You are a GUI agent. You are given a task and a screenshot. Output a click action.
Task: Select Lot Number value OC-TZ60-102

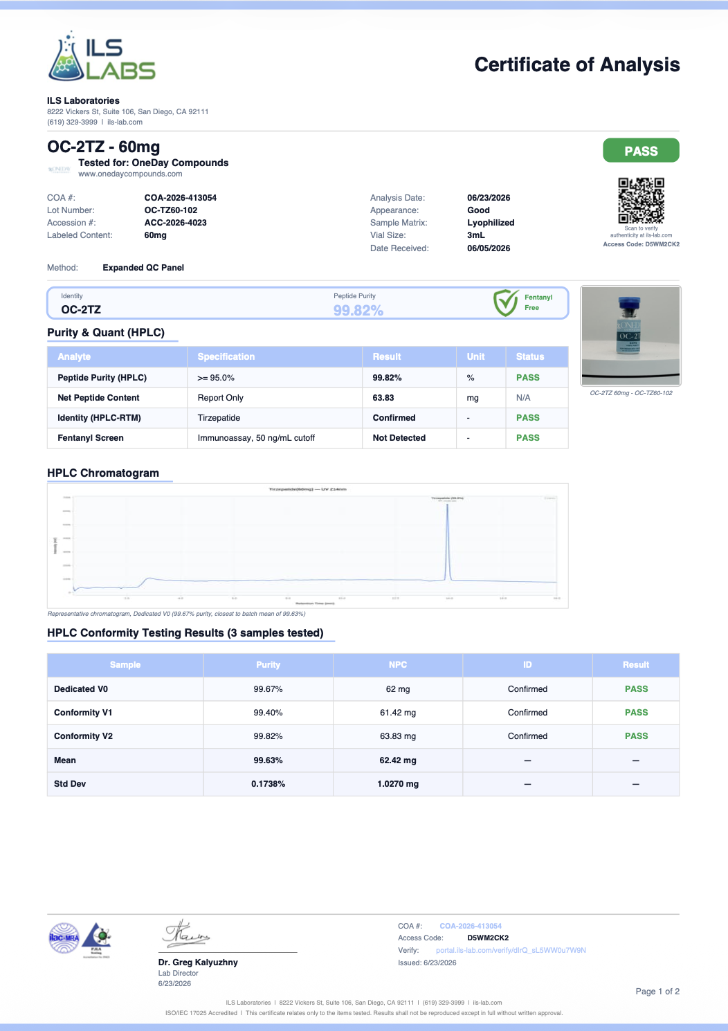pyautogui.click(x=171, y=210)
